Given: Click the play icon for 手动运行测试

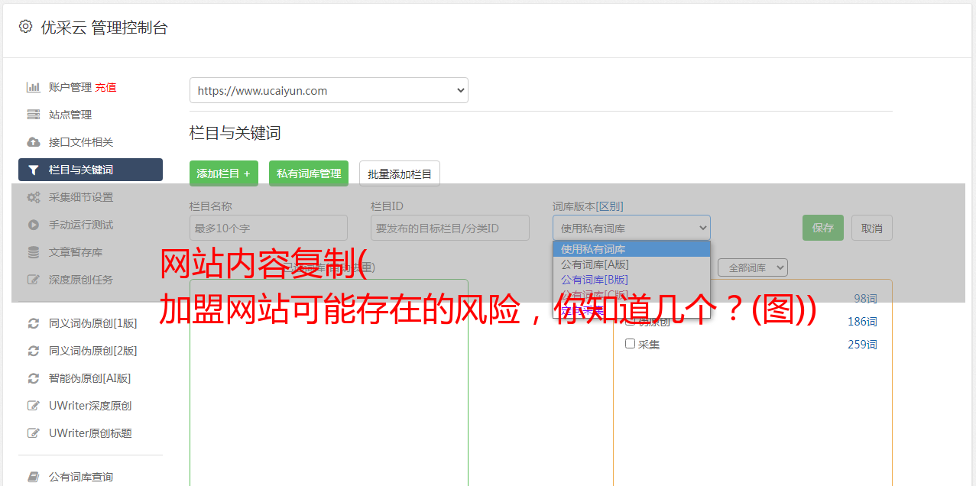Looking at the screenshot, I should click(x=34, y=225).
